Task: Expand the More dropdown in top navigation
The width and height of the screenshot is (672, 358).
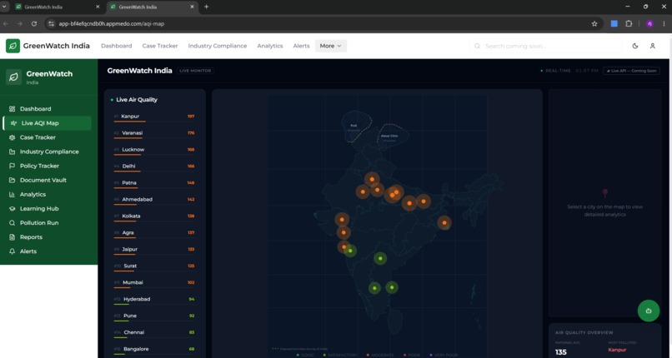Action: click(331, 46)
